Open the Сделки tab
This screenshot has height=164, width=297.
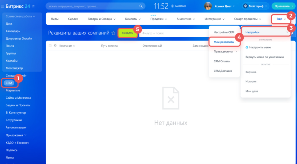[x=73, y=19]
